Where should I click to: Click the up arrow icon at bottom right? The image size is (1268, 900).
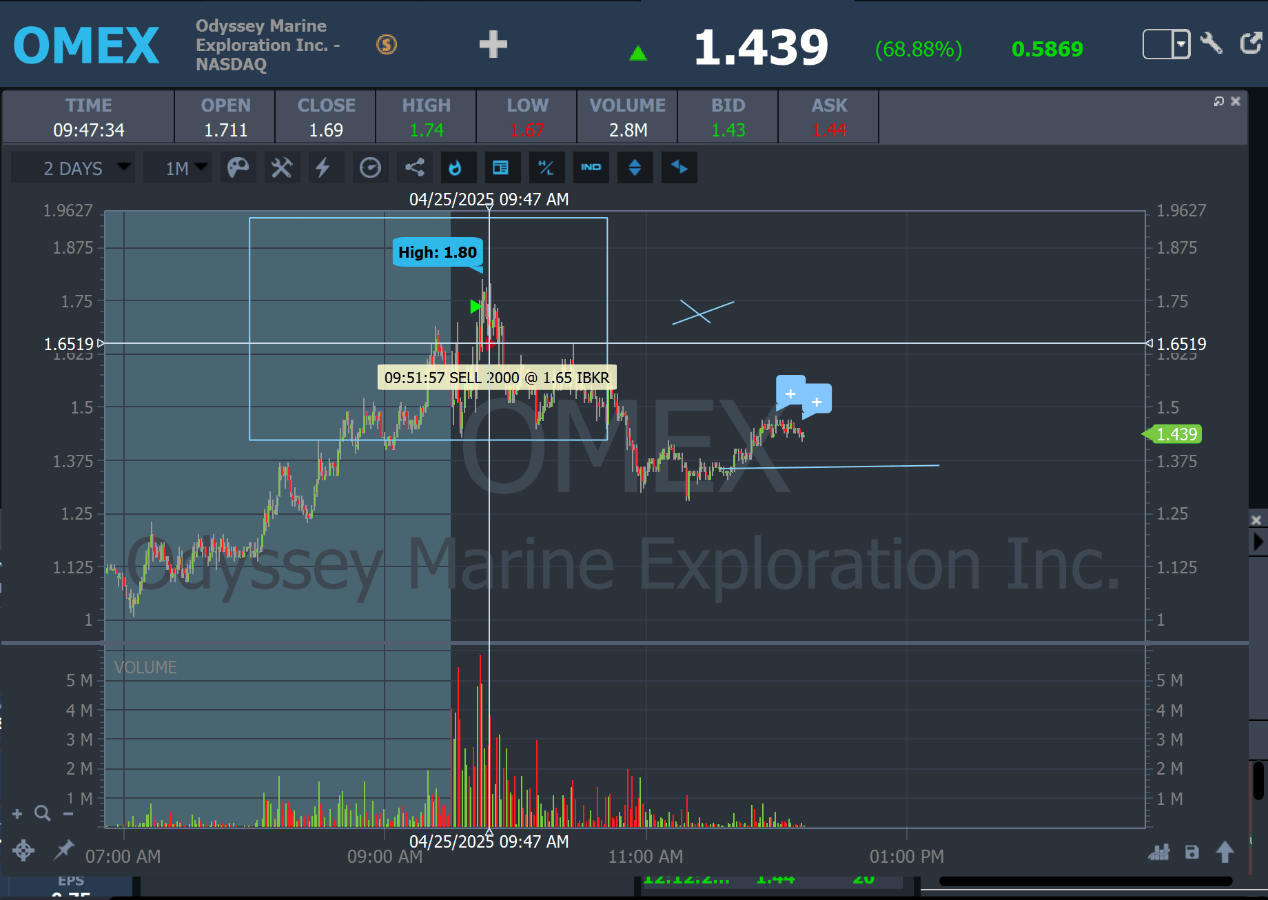coord(1225,852)
